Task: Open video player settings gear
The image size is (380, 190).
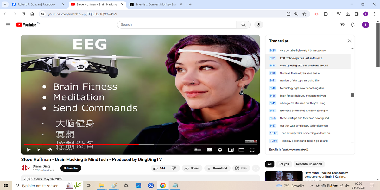Action: 220,149
